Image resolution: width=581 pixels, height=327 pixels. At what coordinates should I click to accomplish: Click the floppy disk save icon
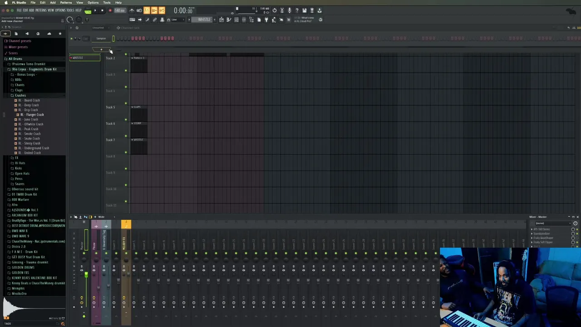pyautogui.click(x=304, y=10)
